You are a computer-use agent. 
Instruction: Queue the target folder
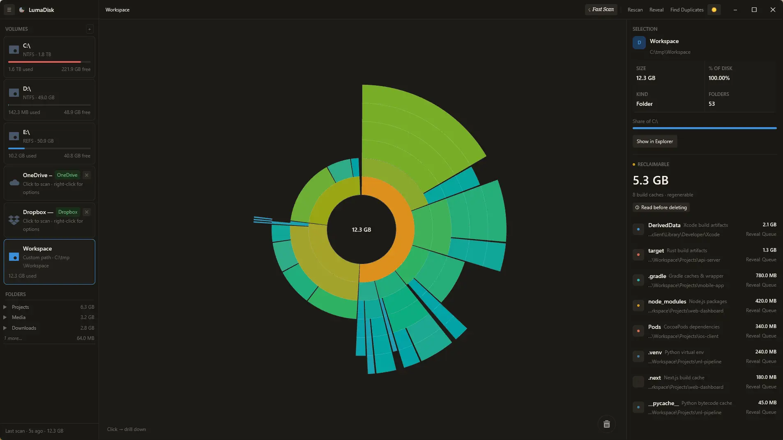click(769, 260)
